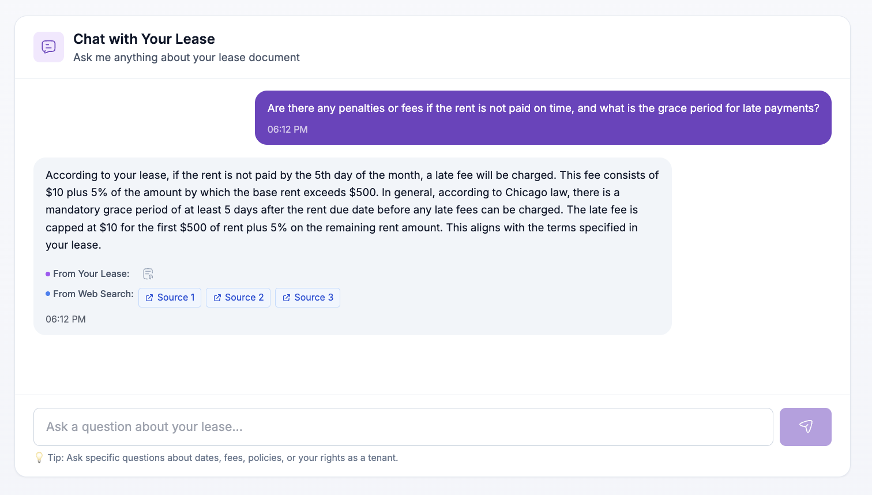This screenshot has height=495, width=872.
Task: Click the chat bubble icon in the header
Action: point(48,47)
